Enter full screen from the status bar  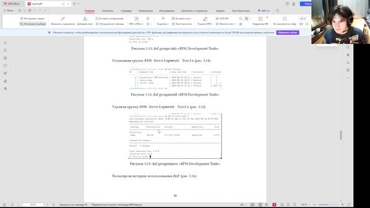349,205
